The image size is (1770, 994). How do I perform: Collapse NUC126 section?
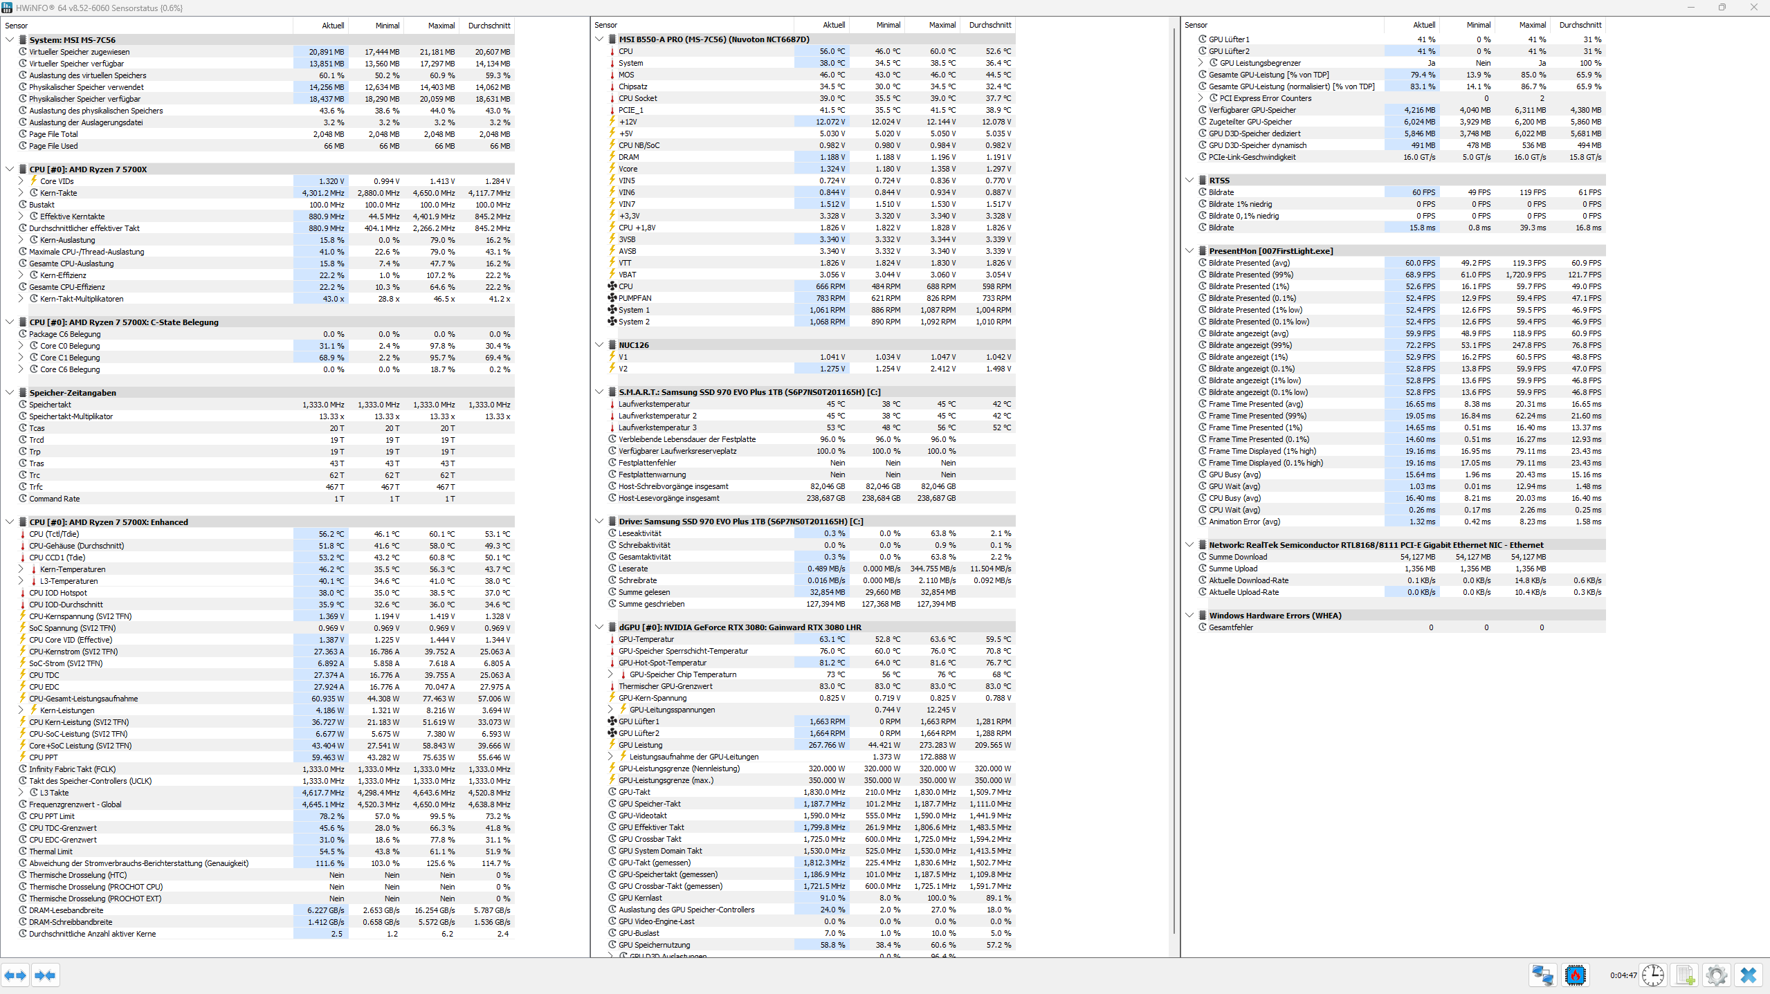tap(599, 345)
